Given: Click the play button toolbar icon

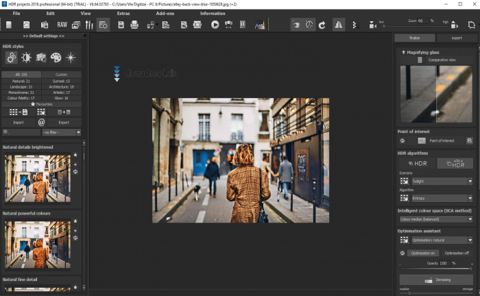Looking at the screenshot, I should pyautogui.click(x=215, y=25).
